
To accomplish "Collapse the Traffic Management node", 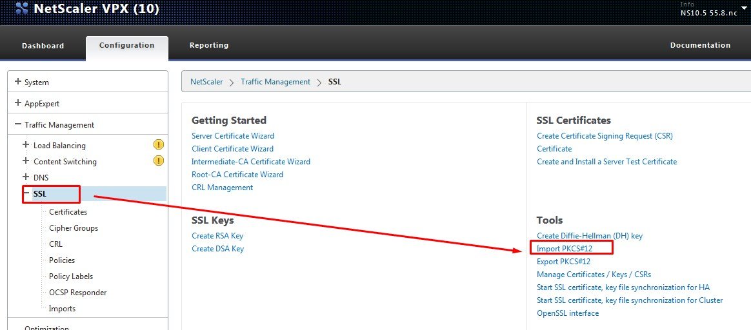I will [18, 124].
